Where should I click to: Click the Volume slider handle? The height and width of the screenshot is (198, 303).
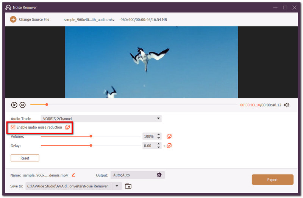pyautogui.click(x=91, y=136)
